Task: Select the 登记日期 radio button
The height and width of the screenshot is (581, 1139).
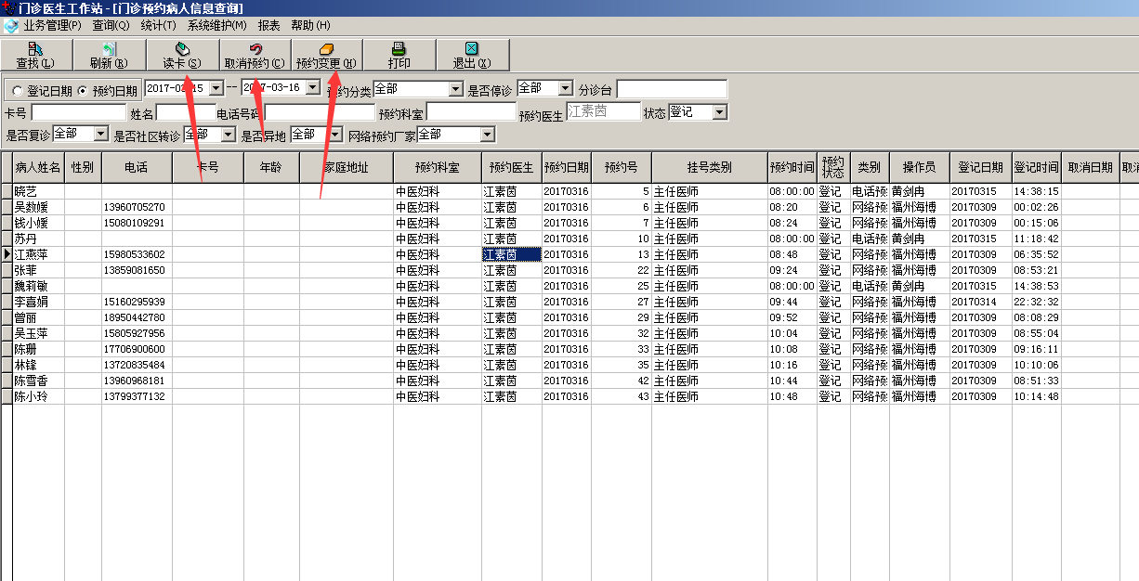Action: 17,91
